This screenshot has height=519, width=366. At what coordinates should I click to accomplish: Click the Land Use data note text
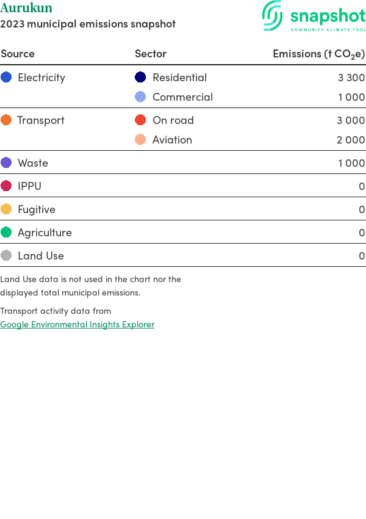pos(90,285)
